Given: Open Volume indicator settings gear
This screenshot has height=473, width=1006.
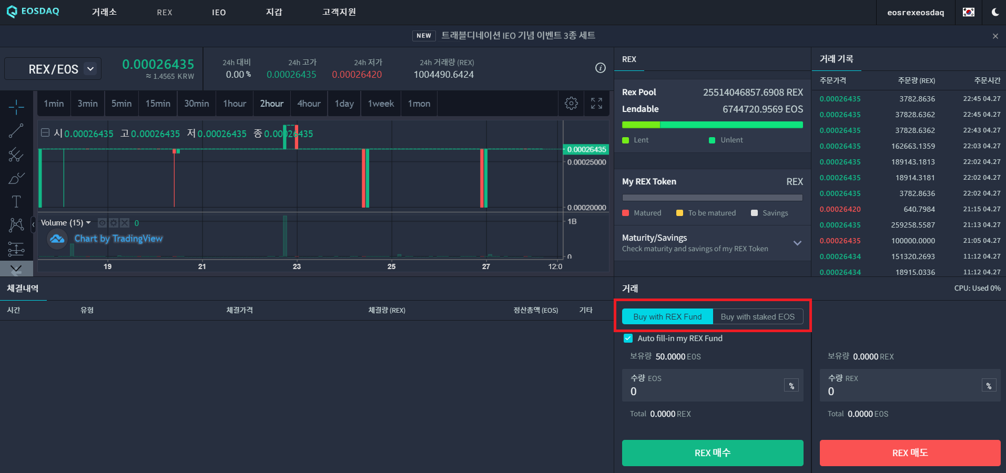Looking at the screenshot, I should 114,223.
